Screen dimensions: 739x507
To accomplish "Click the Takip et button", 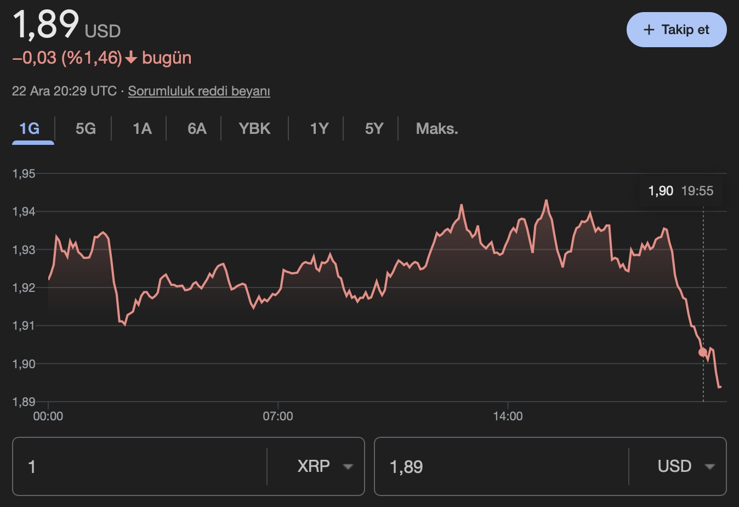I will (676, 30).
